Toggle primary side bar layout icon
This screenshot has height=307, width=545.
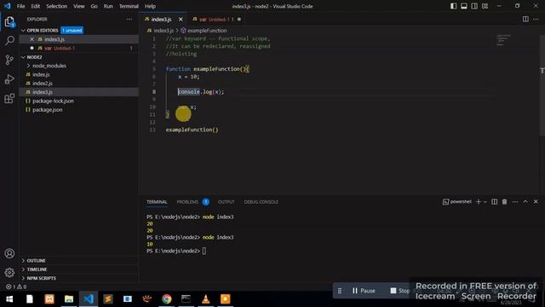453,6
